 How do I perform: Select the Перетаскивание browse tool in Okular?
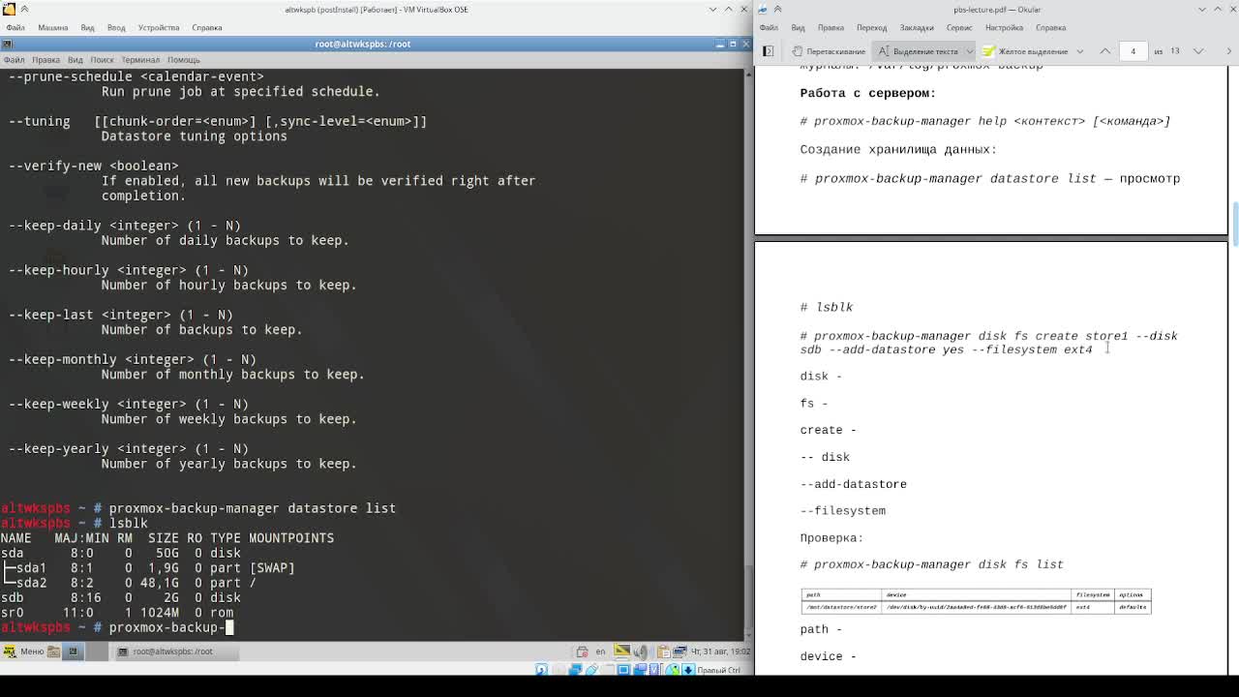click(829, 50)
